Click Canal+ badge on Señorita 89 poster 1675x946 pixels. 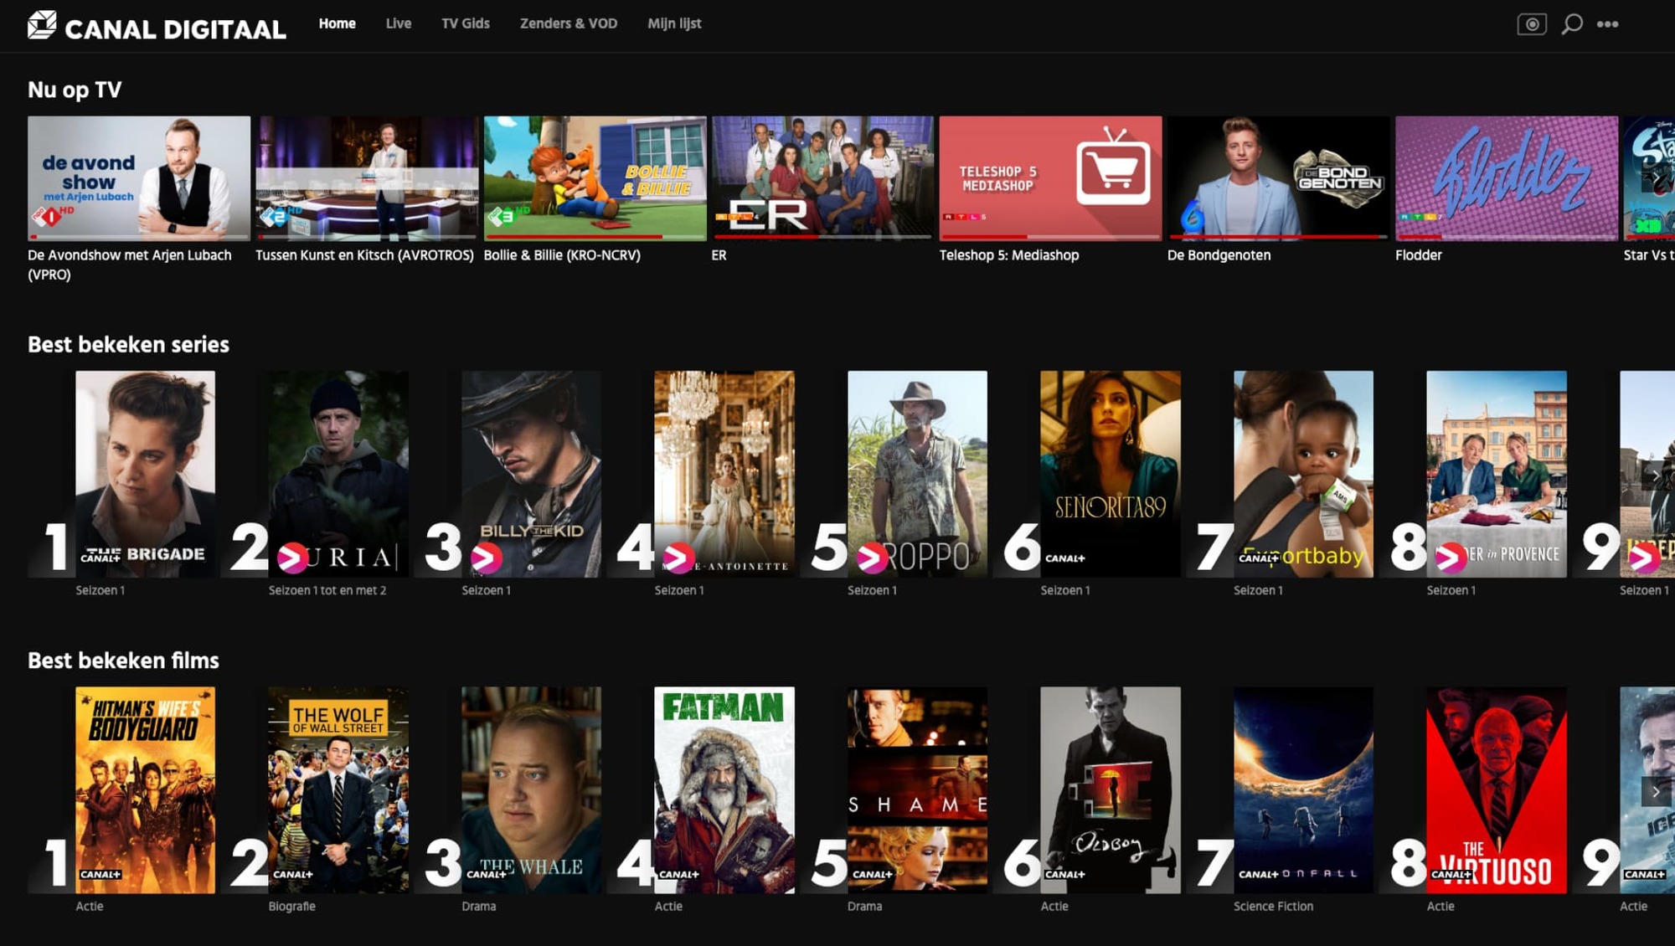pos(1065,558)
